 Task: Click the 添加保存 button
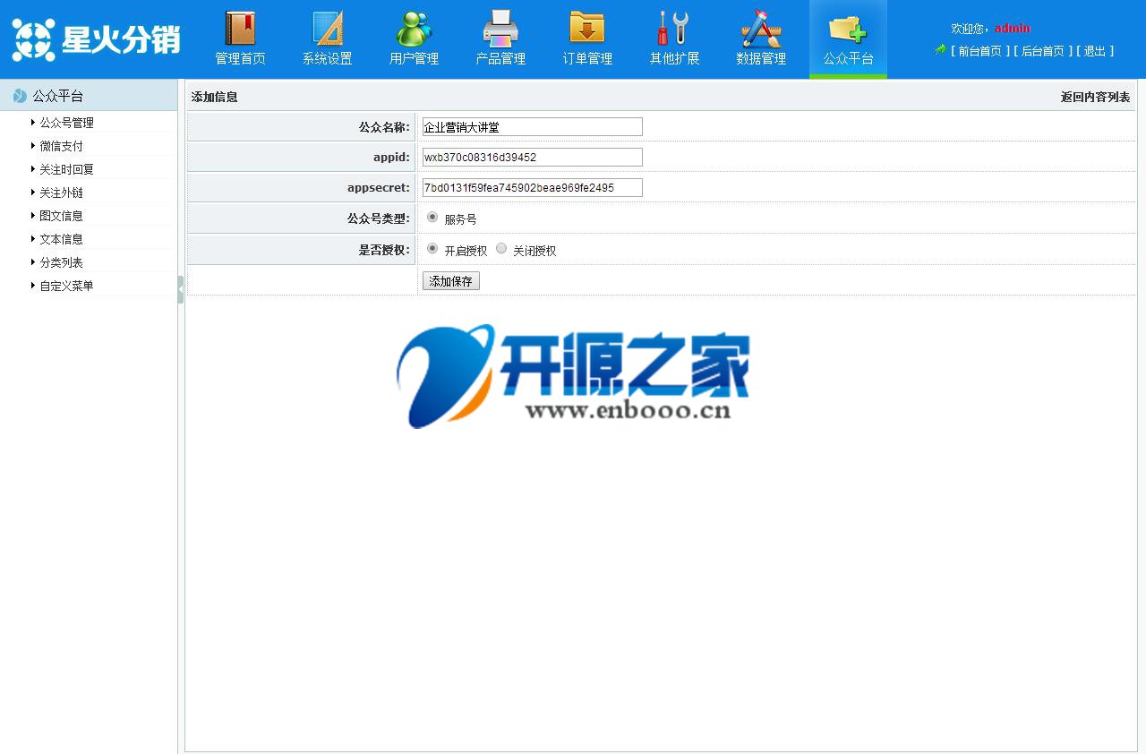tap(451, 281)
